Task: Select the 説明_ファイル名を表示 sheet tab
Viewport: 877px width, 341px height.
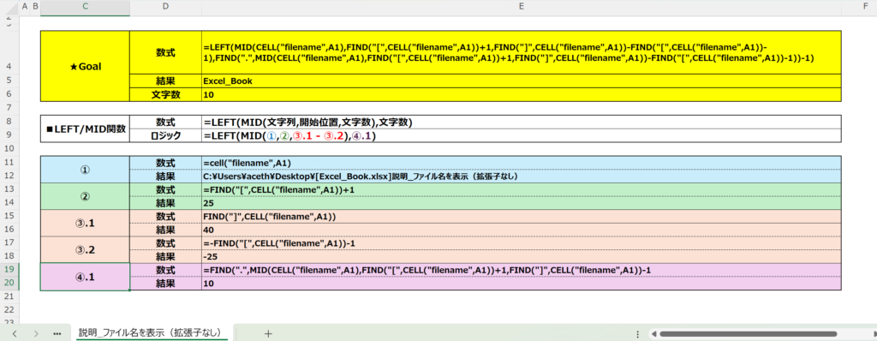Action: [x=150, y=332]
